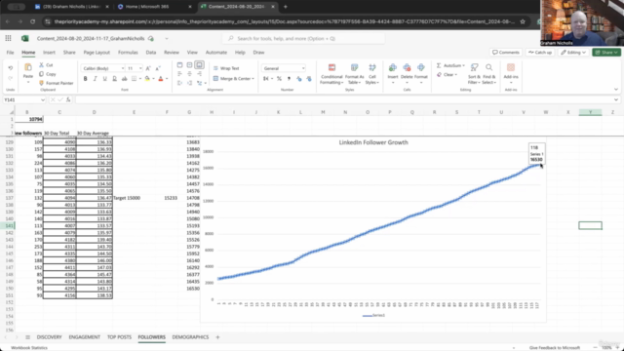624x351 pixels.
Task: Reload the page in browser
Action: coord(32,21)
